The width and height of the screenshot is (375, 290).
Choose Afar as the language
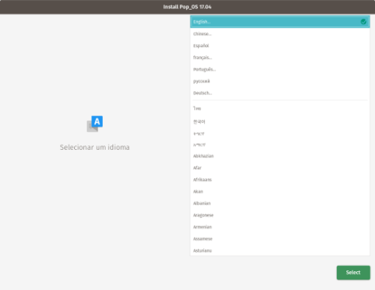point(280,168)
